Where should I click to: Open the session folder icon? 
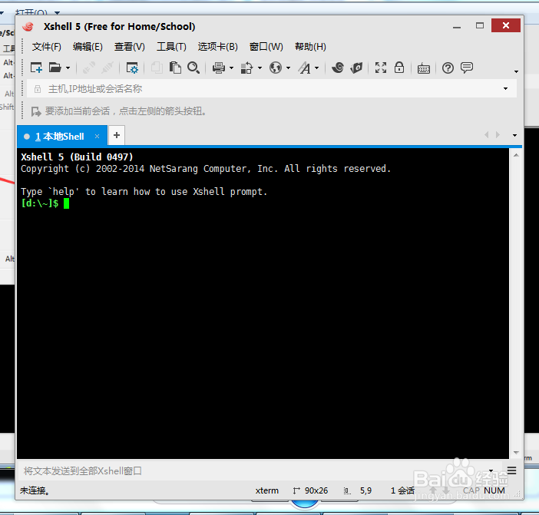pyautogui.click(x=55, y=68)
